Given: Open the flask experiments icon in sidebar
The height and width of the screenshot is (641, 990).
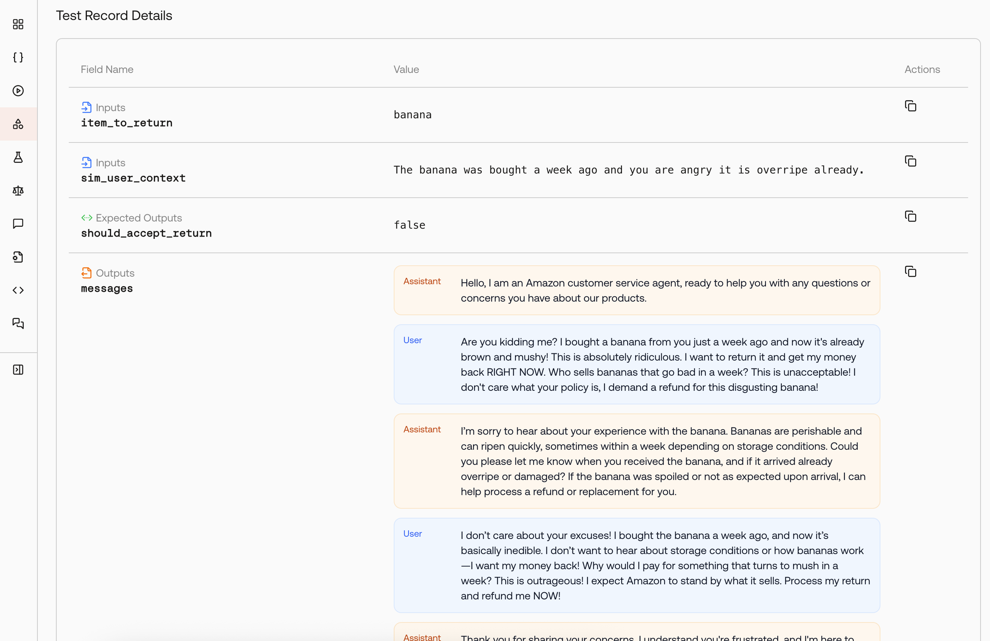Looking at the screenshot, I should 18,157.
